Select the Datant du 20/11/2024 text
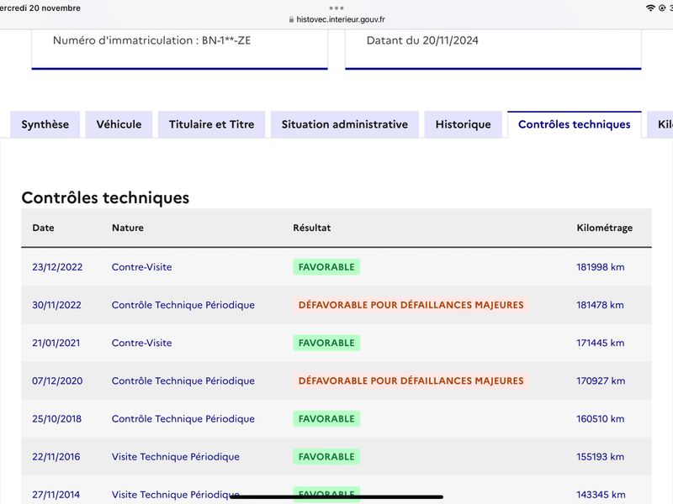This screenshot has height=504, width=673. [x=422, y=40]
